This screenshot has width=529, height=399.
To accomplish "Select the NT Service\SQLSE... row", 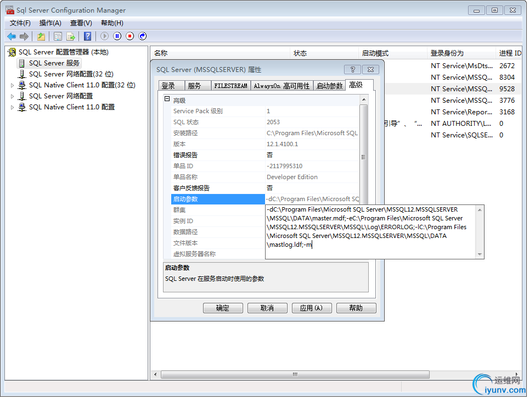I will point(453,135).
